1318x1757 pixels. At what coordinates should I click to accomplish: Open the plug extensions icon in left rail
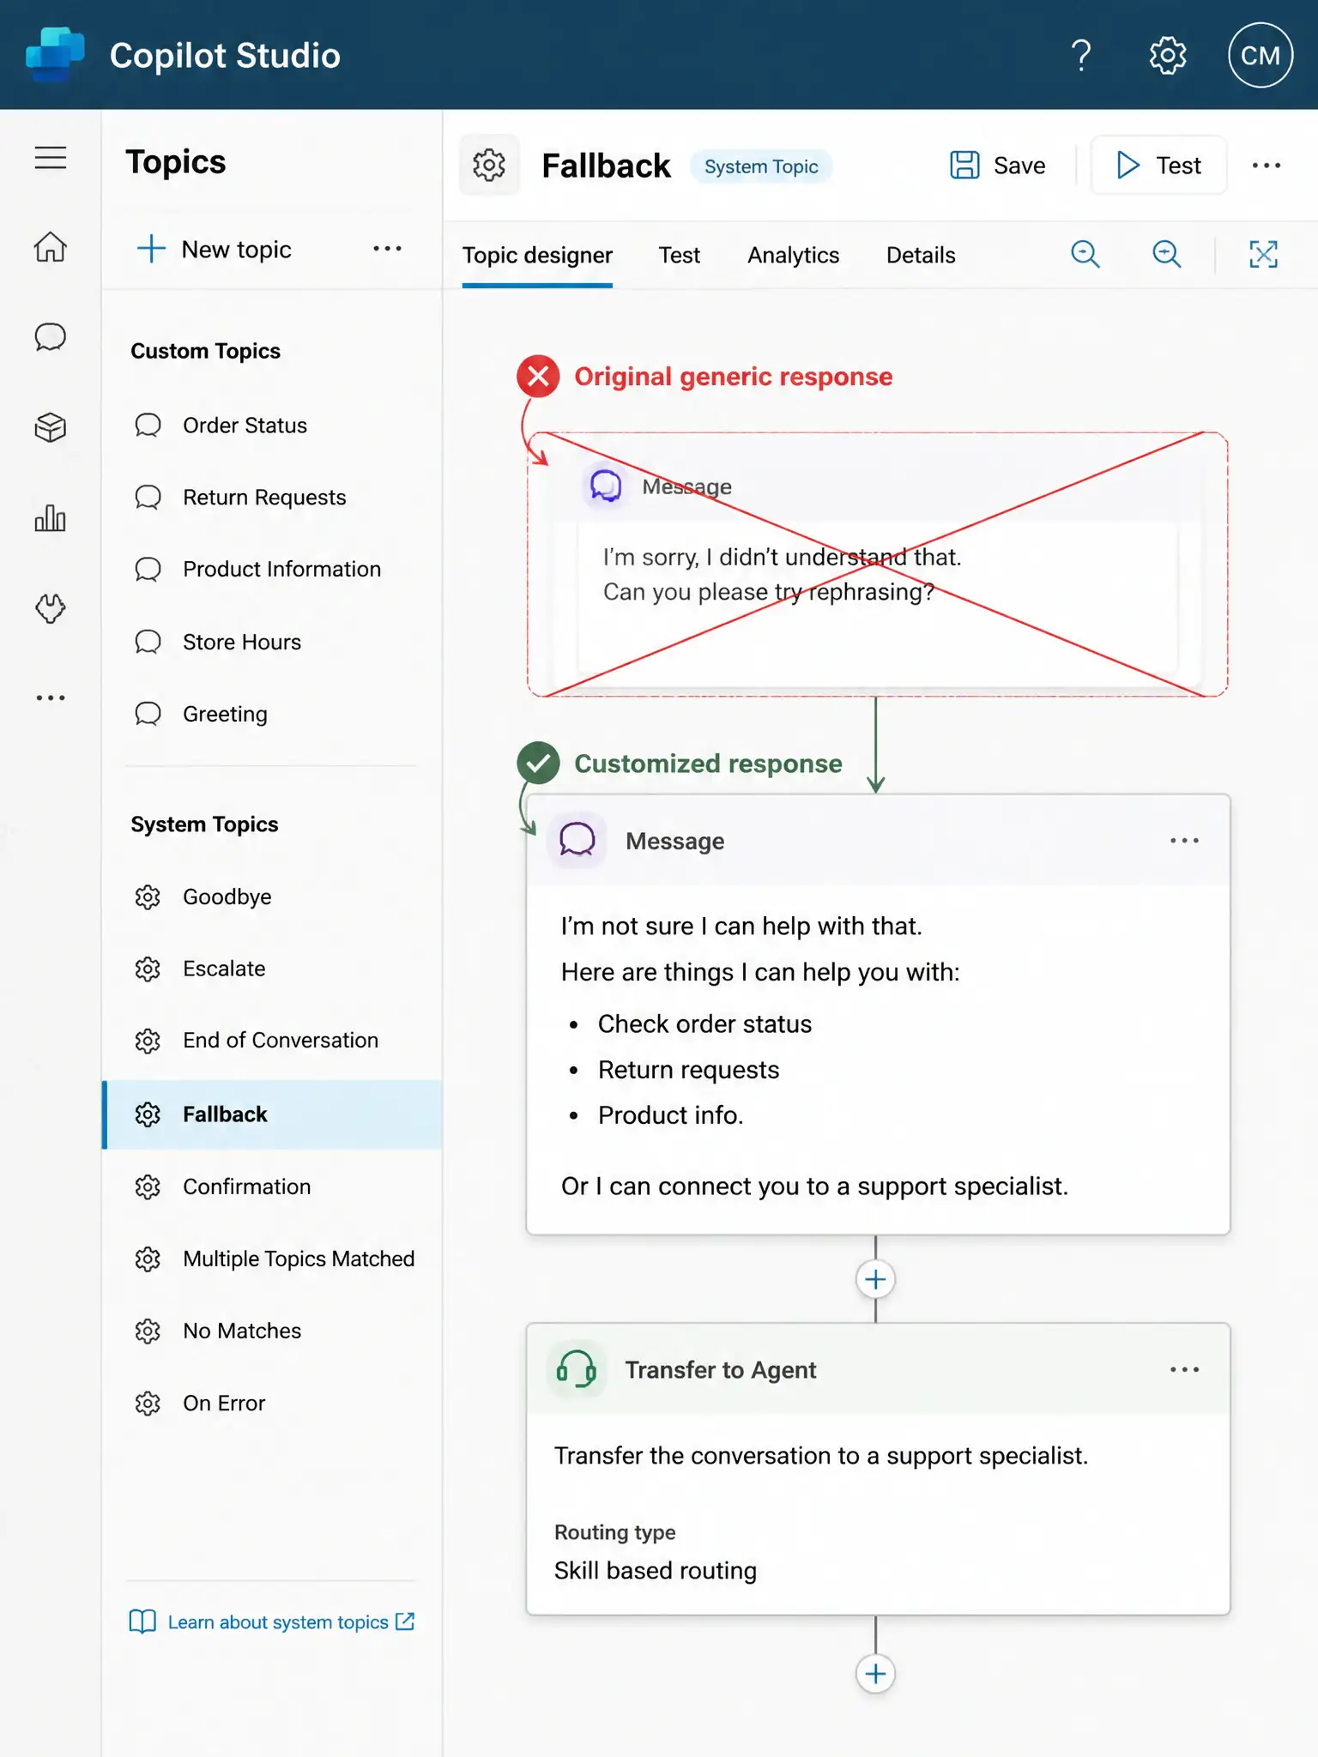pos(51,608)
